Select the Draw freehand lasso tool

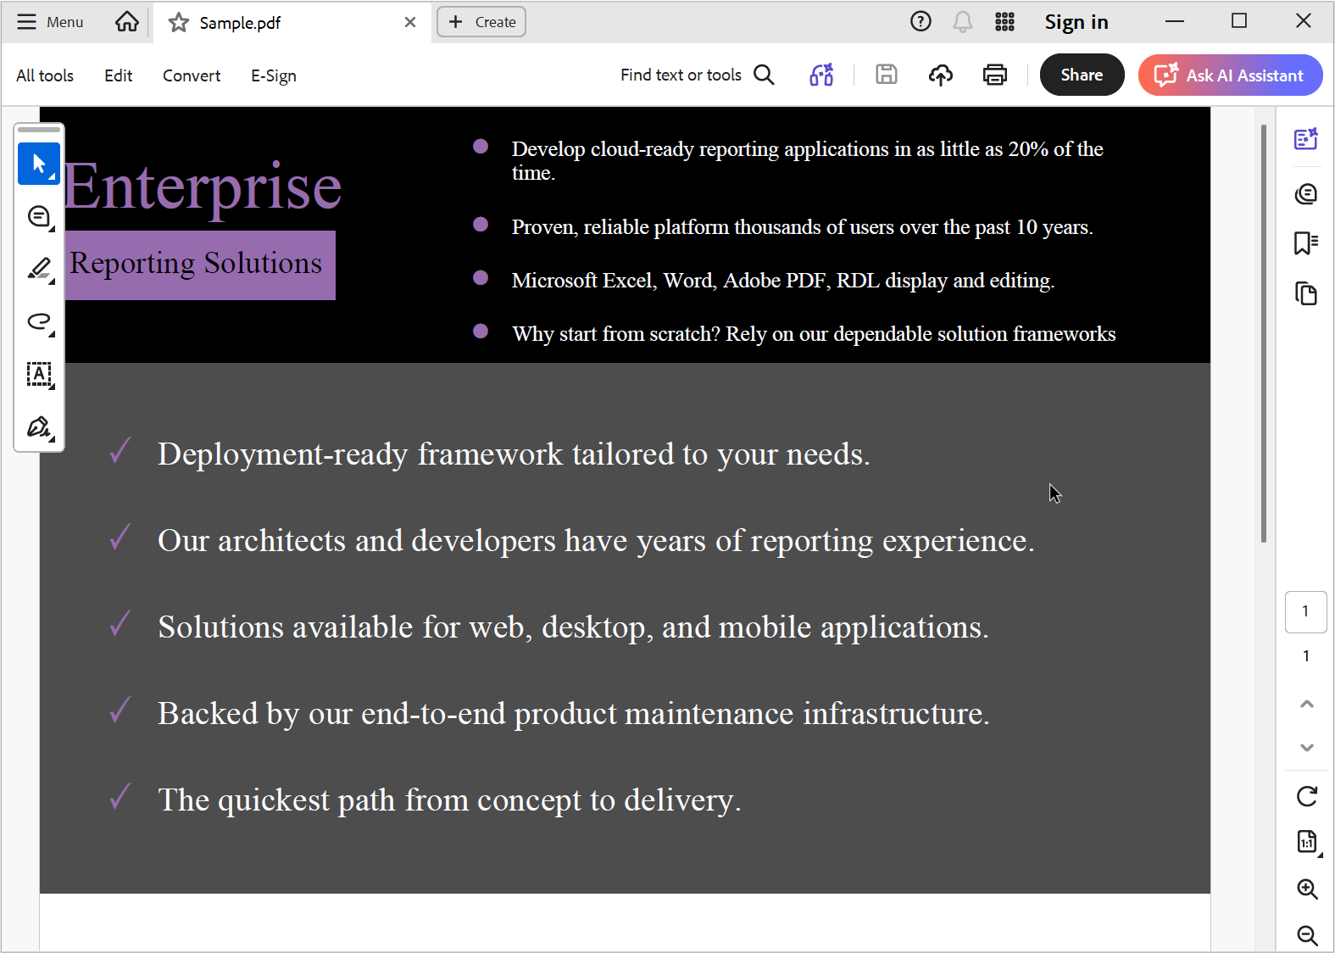point(39,321)
